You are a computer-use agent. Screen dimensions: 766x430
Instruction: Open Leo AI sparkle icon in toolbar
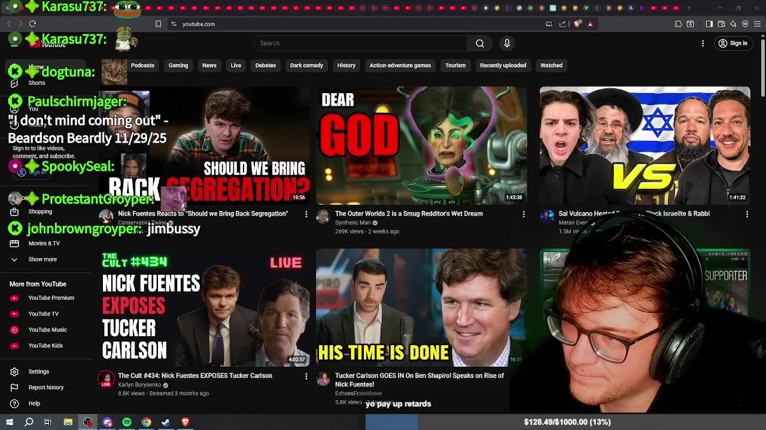(733, 24)
